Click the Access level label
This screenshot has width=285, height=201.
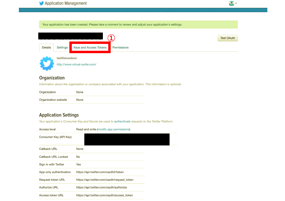47,129
